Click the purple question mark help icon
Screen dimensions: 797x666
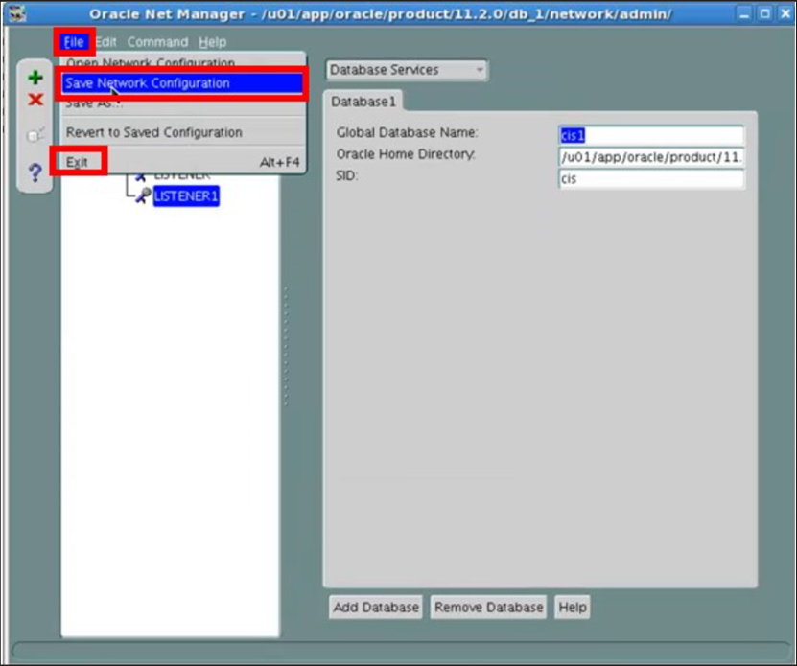click(x=35, y=172)
